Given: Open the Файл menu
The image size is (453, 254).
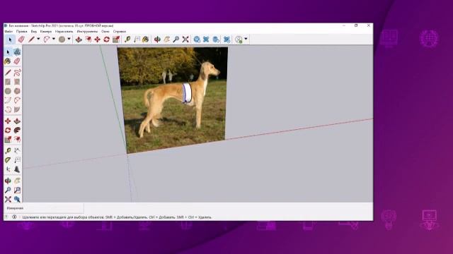Looking at the screenshot, I should 8,31.
